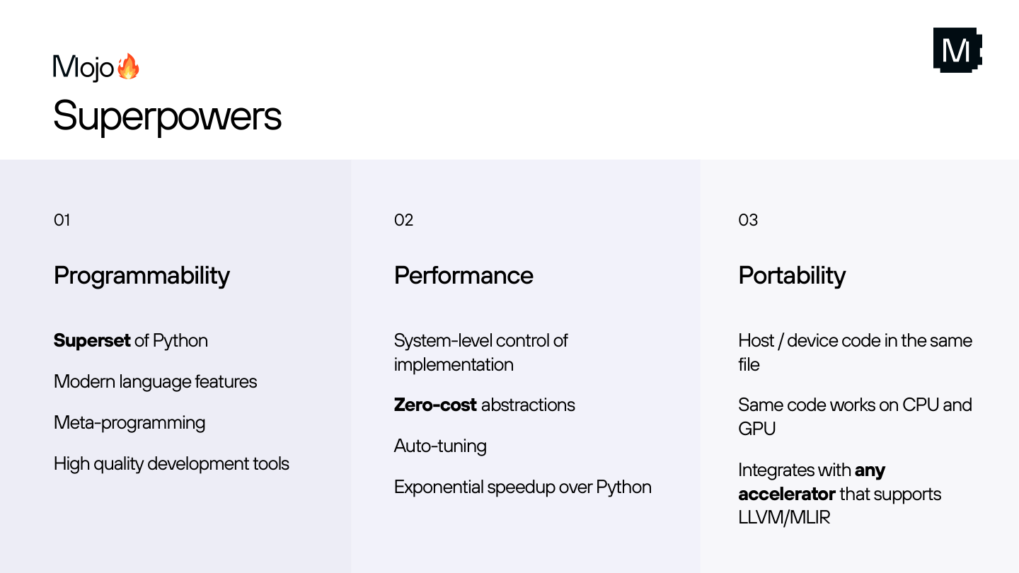Select the Programmability heading
Viewport: 1019px width, 573px height.
pyautogui.click(x=142, y=275)
